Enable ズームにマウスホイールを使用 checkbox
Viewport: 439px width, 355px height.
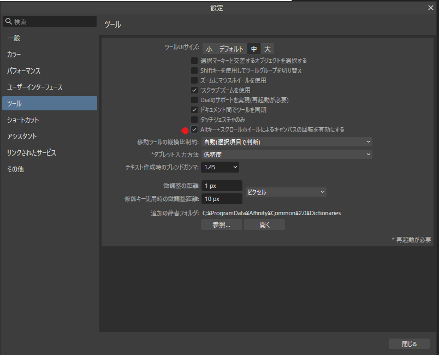194,80
